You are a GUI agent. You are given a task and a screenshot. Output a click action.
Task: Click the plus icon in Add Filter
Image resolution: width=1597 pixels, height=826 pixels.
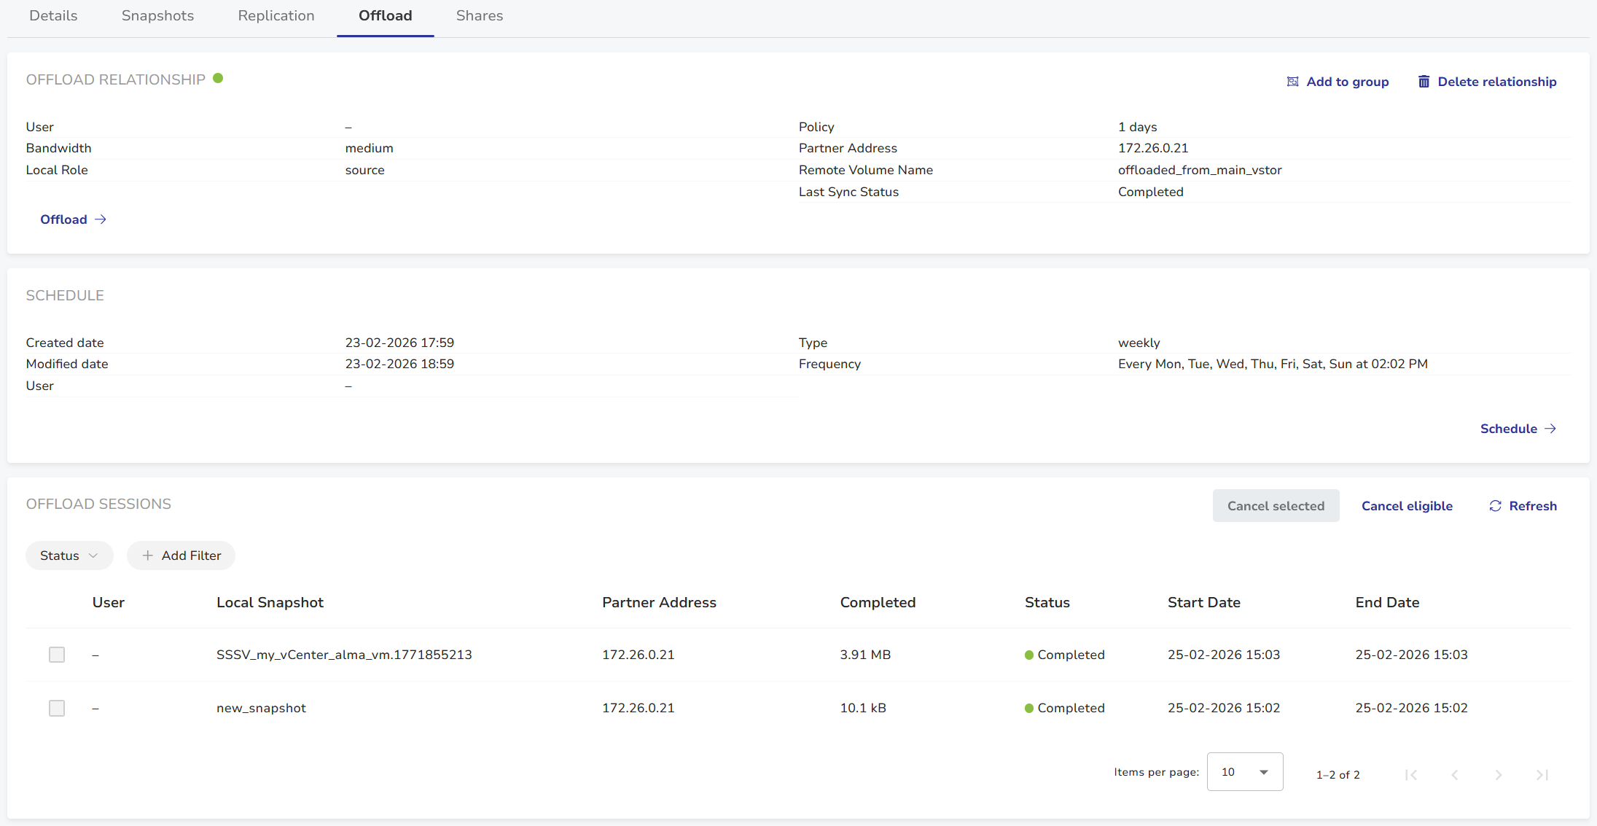click(148, 556)
